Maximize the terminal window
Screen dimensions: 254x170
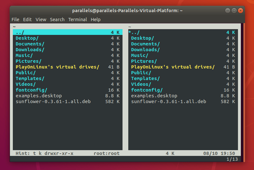click(234, 11)
